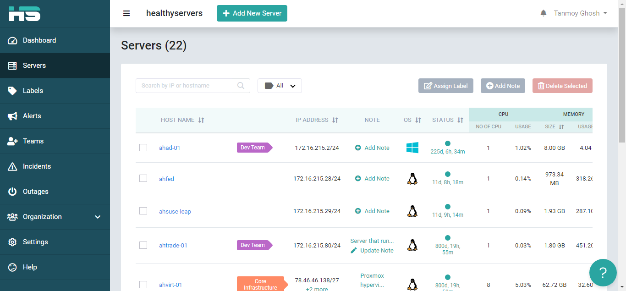Click the IP 172.16.215.28/24 cell
Screen dimensions: 626x291
[317, 178]
